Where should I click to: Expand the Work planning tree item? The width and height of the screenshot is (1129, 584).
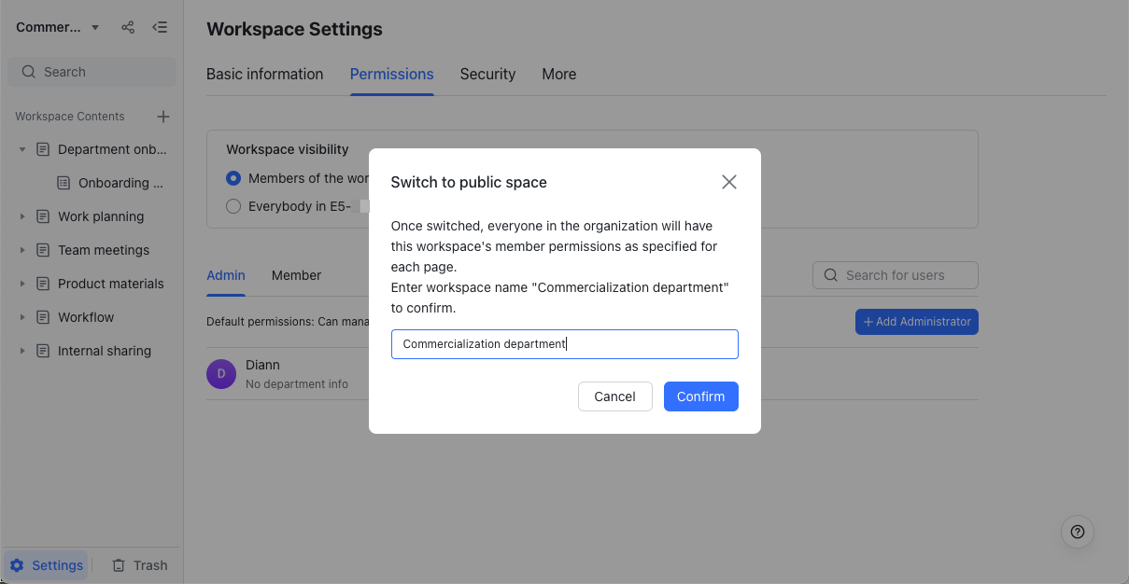(x=22, y=216)
